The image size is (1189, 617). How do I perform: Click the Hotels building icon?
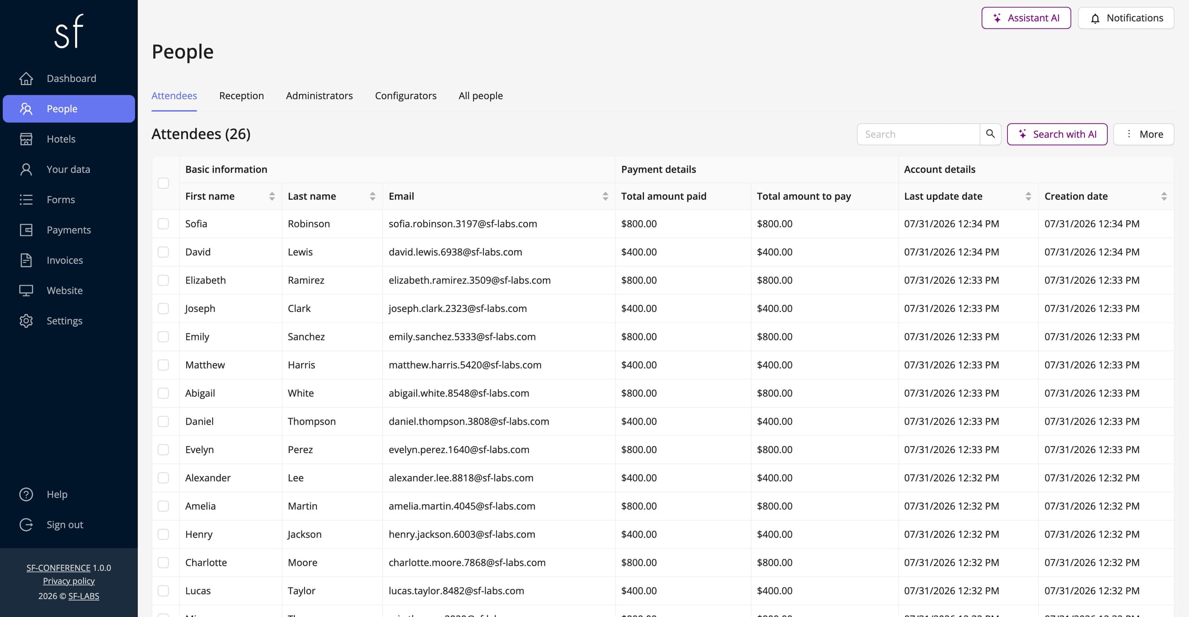26,139
